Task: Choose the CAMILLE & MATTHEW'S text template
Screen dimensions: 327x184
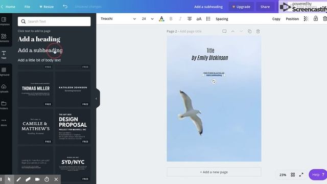Action: 35,126
